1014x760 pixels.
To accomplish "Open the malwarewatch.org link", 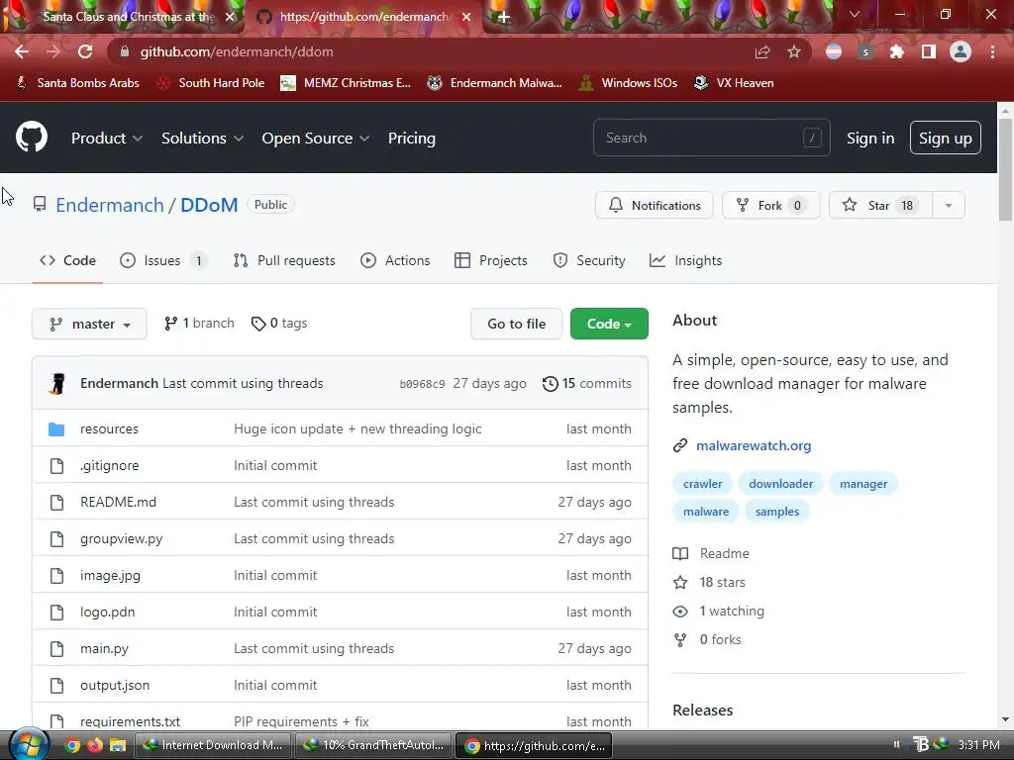I will pos(754,445).
